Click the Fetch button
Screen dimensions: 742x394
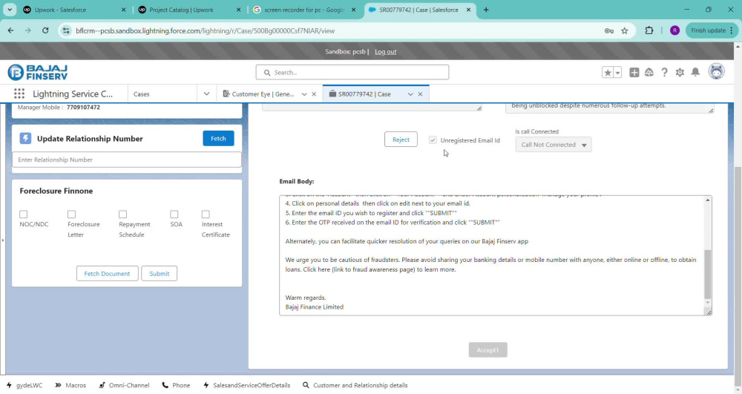click(218, 138)
